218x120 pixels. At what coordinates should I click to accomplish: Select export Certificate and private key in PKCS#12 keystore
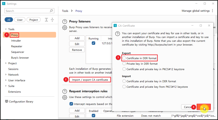[x=124, y=69]
